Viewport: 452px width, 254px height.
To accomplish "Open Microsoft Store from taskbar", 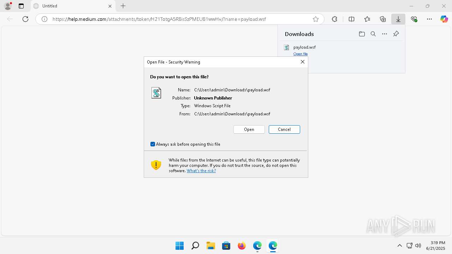I will click(226, 246).
